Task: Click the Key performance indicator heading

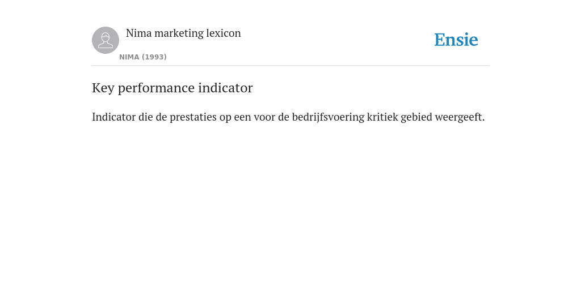Action: click(172, 88)
